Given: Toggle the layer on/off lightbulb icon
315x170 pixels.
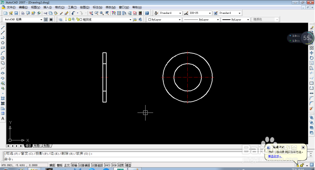Looking at the screenshot, I should tap(66, 19).
